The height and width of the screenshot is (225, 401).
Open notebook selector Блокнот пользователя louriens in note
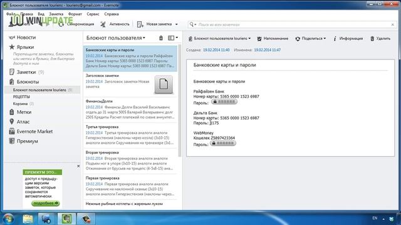tap(219, 39)
